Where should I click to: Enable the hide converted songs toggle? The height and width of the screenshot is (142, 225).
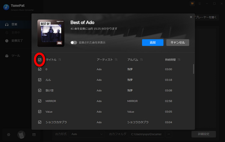point(74,43)
